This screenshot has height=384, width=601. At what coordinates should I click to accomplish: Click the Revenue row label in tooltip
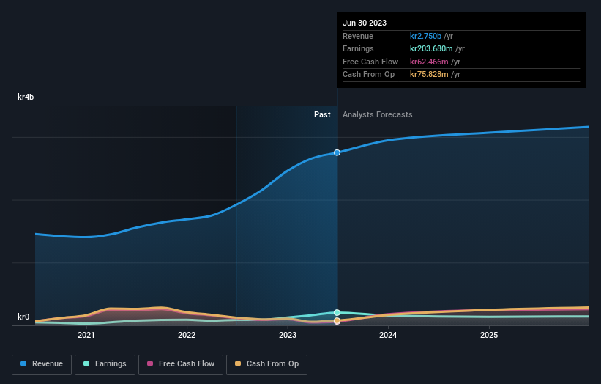pos(358,36)
